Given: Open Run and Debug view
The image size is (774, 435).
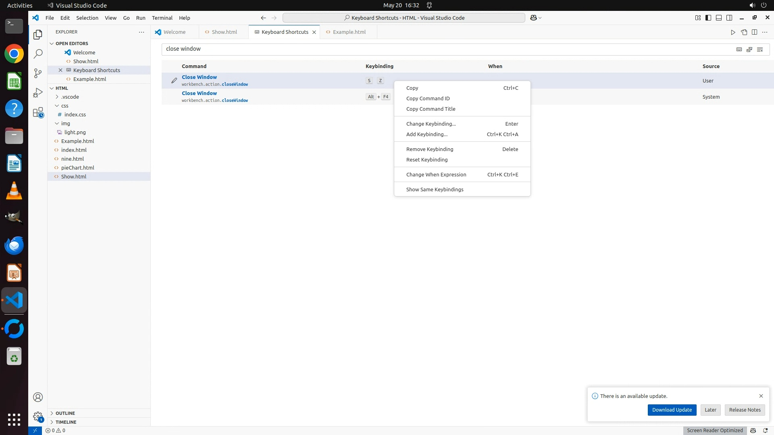Looking at the screenshot, I should coord(38,93).
